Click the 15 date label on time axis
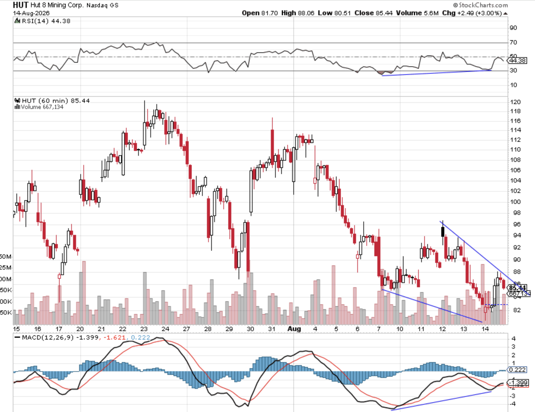This screenshot has width=535, height=412. [x=16, y=329]
